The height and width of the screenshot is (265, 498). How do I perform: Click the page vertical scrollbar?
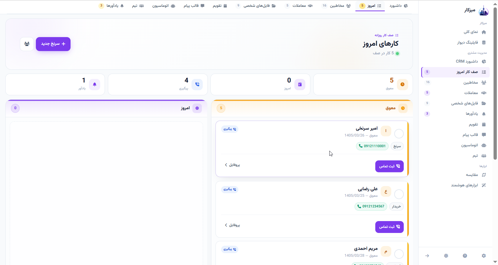click(x=495, y=83)
